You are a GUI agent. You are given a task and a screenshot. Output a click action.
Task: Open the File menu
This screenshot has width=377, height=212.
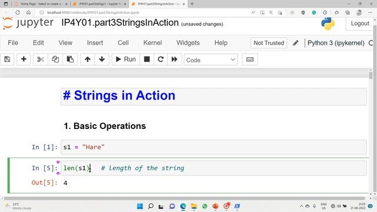[x=13, y=43]
